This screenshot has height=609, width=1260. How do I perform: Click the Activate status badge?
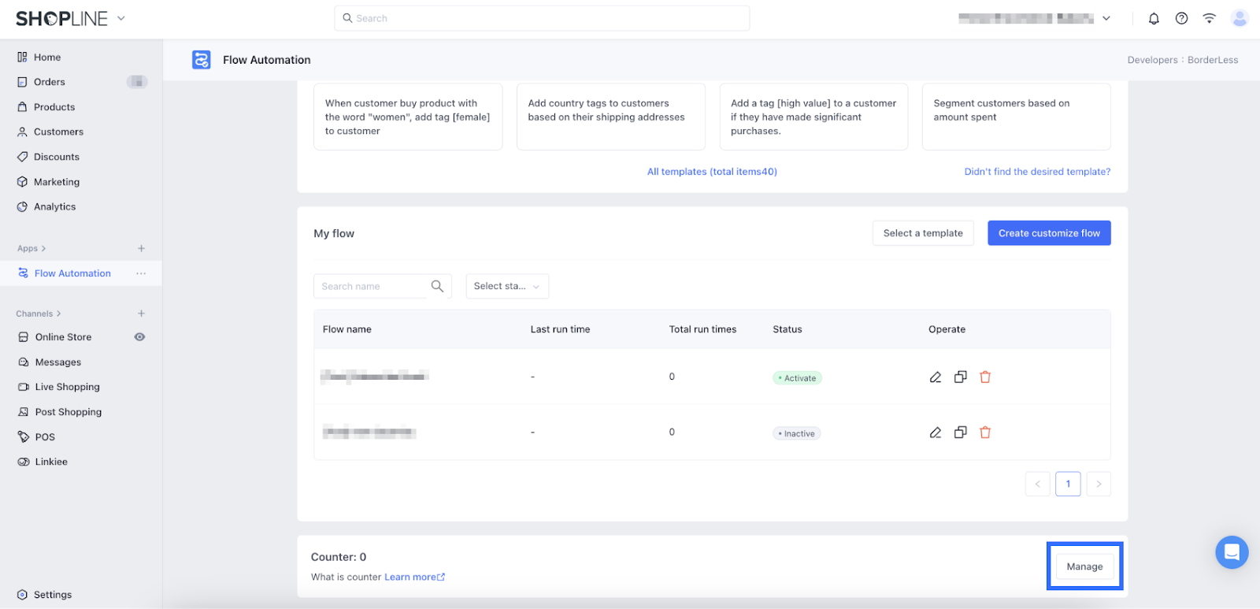797,378
